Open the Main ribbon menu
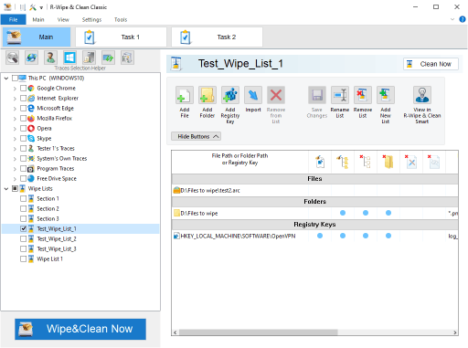 (38, 19)
